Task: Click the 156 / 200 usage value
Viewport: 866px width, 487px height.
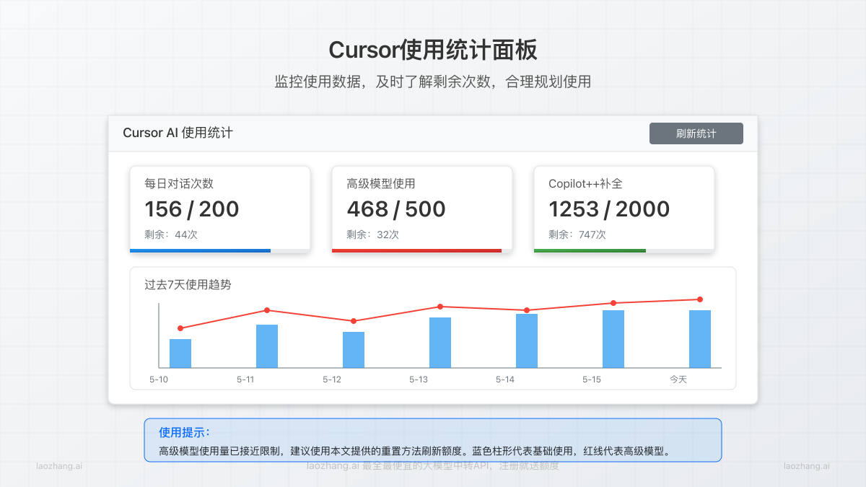Action: click(x=192, y=209)
